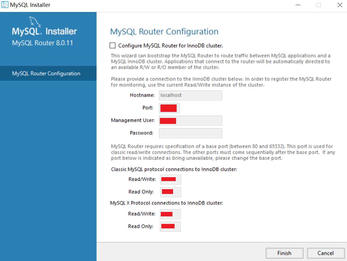Viewport: 347px width, 261px height.
Task: Click the MySQL Router 8.0.11 version text
Action: 43,43
